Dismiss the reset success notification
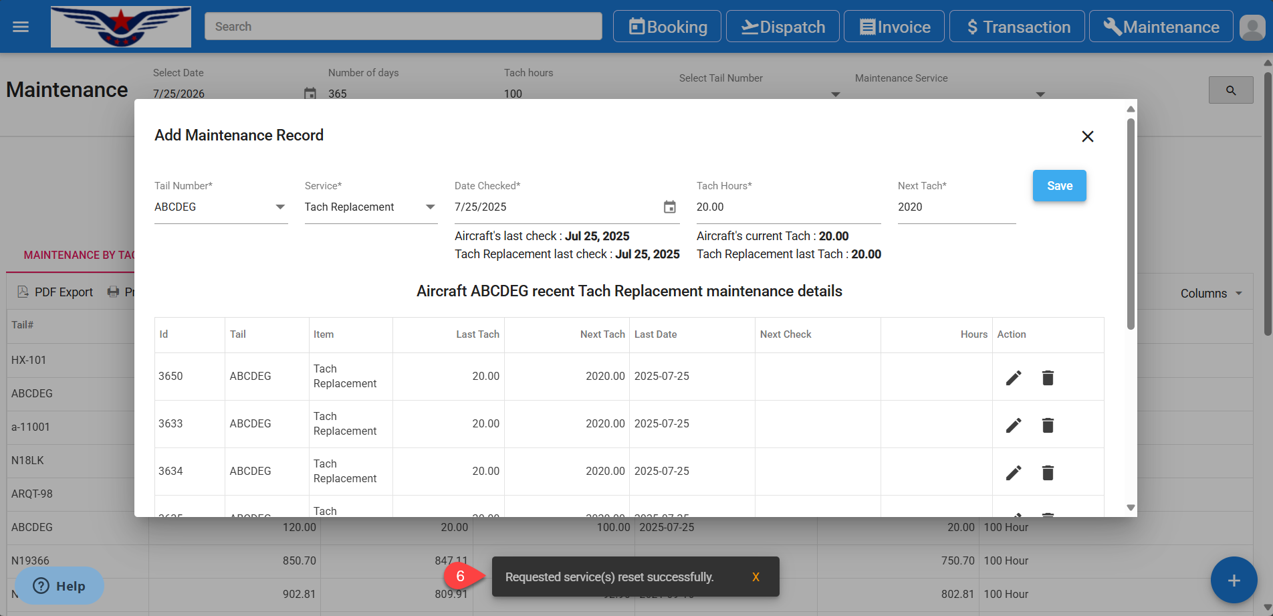This screenshot has width=1273, height=616. coord(756,577)
